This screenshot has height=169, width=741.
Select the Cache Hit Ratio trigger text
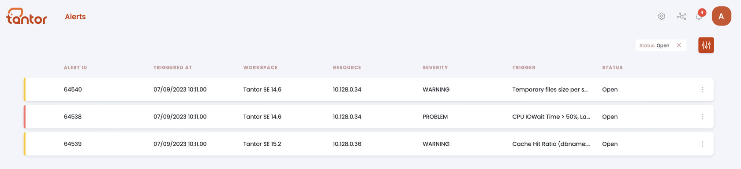[551, 144]
